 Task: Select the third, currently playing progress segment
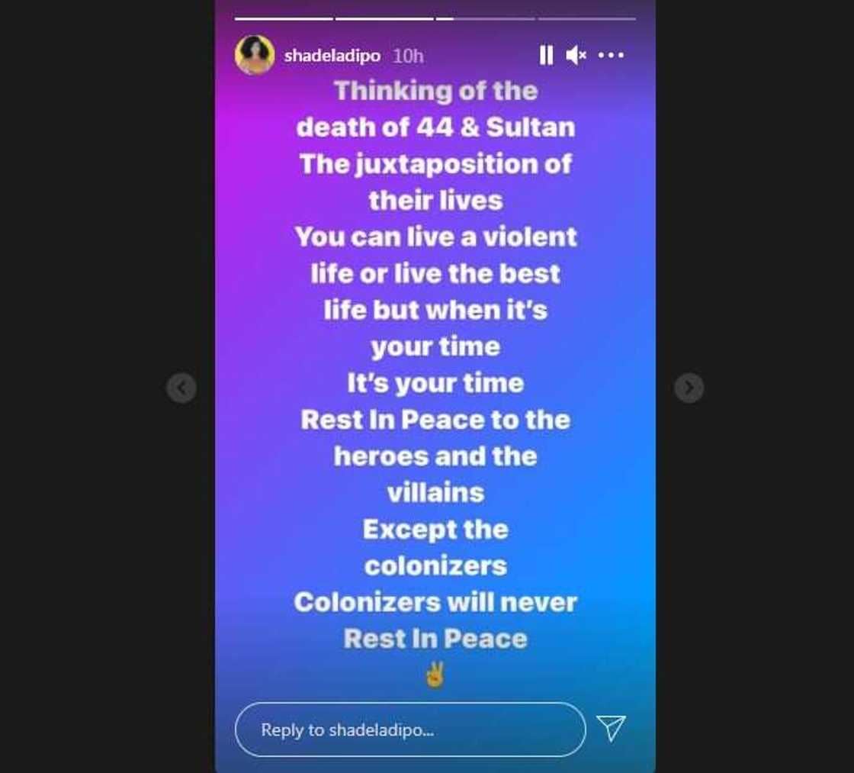click(x=485, y=18)
